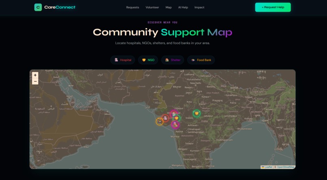Click the DISCOVER NEAR YOU tagline

(162, 23)
